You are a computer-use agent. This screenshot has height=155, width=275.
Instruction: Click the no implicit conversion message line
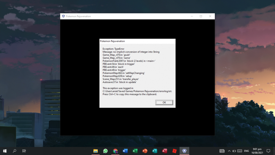pyautogui.click(x=131, y=52)
